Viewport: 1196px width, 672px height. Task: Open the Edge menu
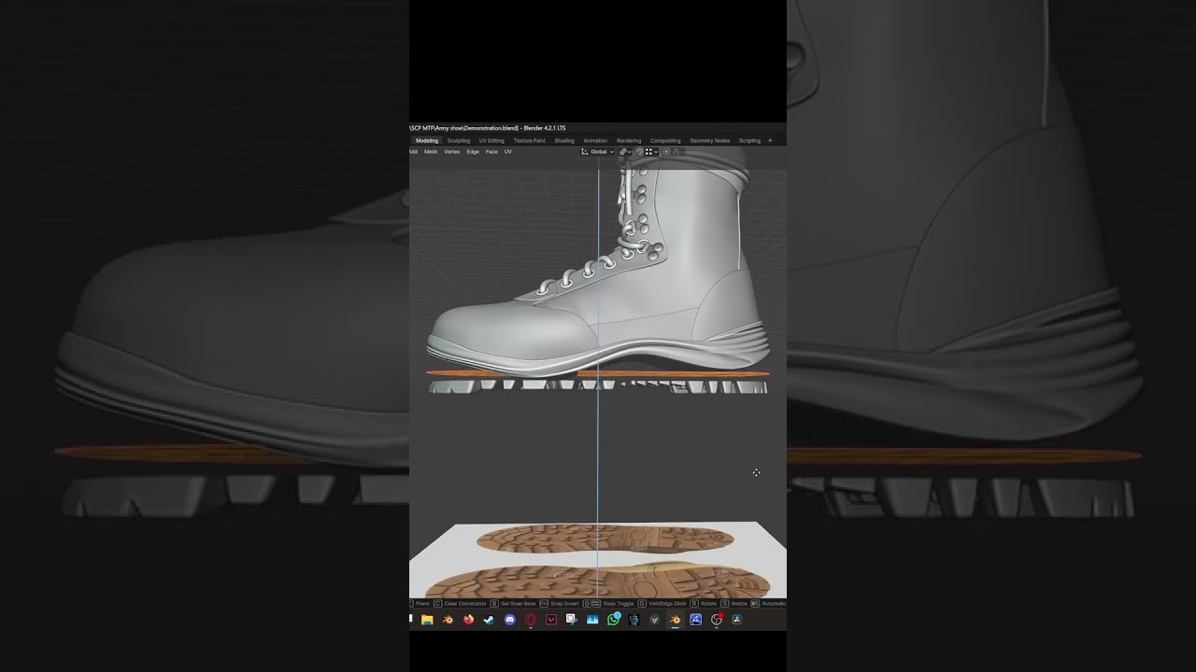(473, 151)
